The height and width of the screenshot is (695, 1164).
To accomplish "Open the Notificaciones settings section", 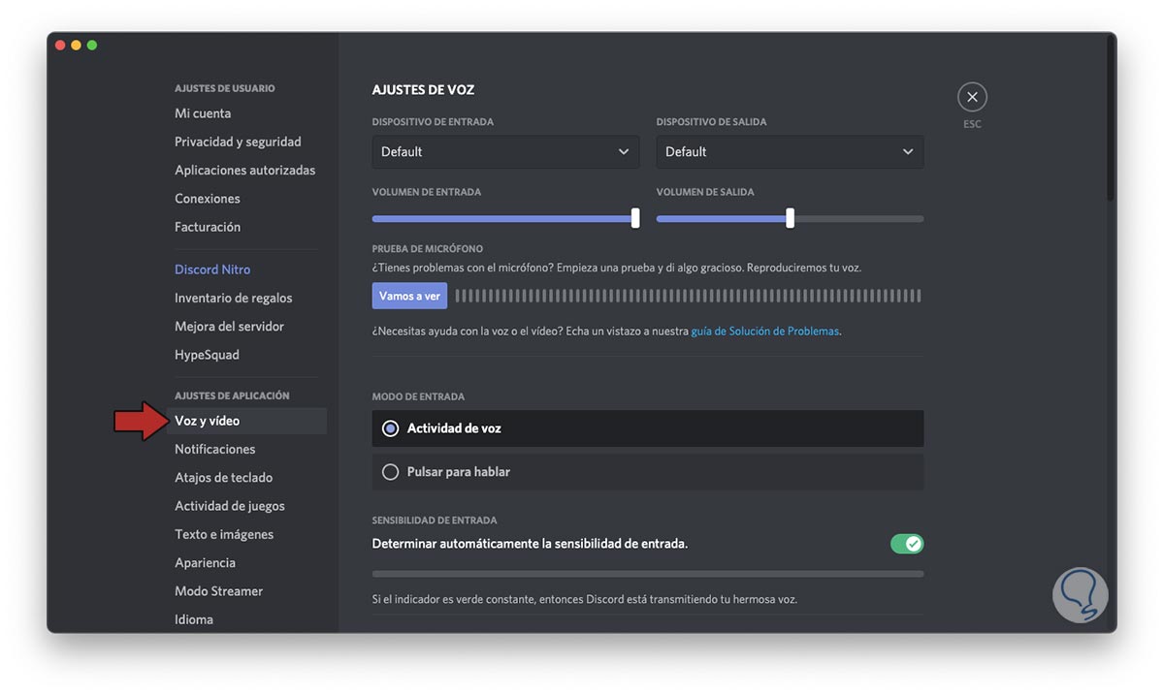I will [214, 449].
